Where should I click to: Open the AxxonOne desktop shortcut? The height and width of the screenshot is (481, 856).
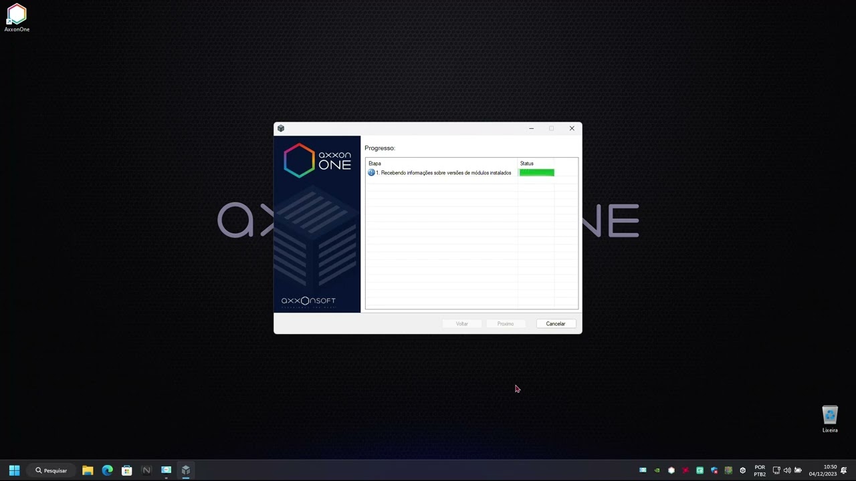[x=17, y=18]
